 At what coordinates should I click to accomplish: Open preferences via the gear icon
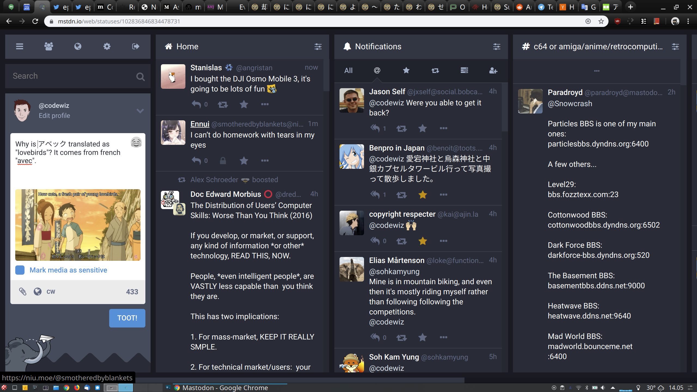coord(107,47)
